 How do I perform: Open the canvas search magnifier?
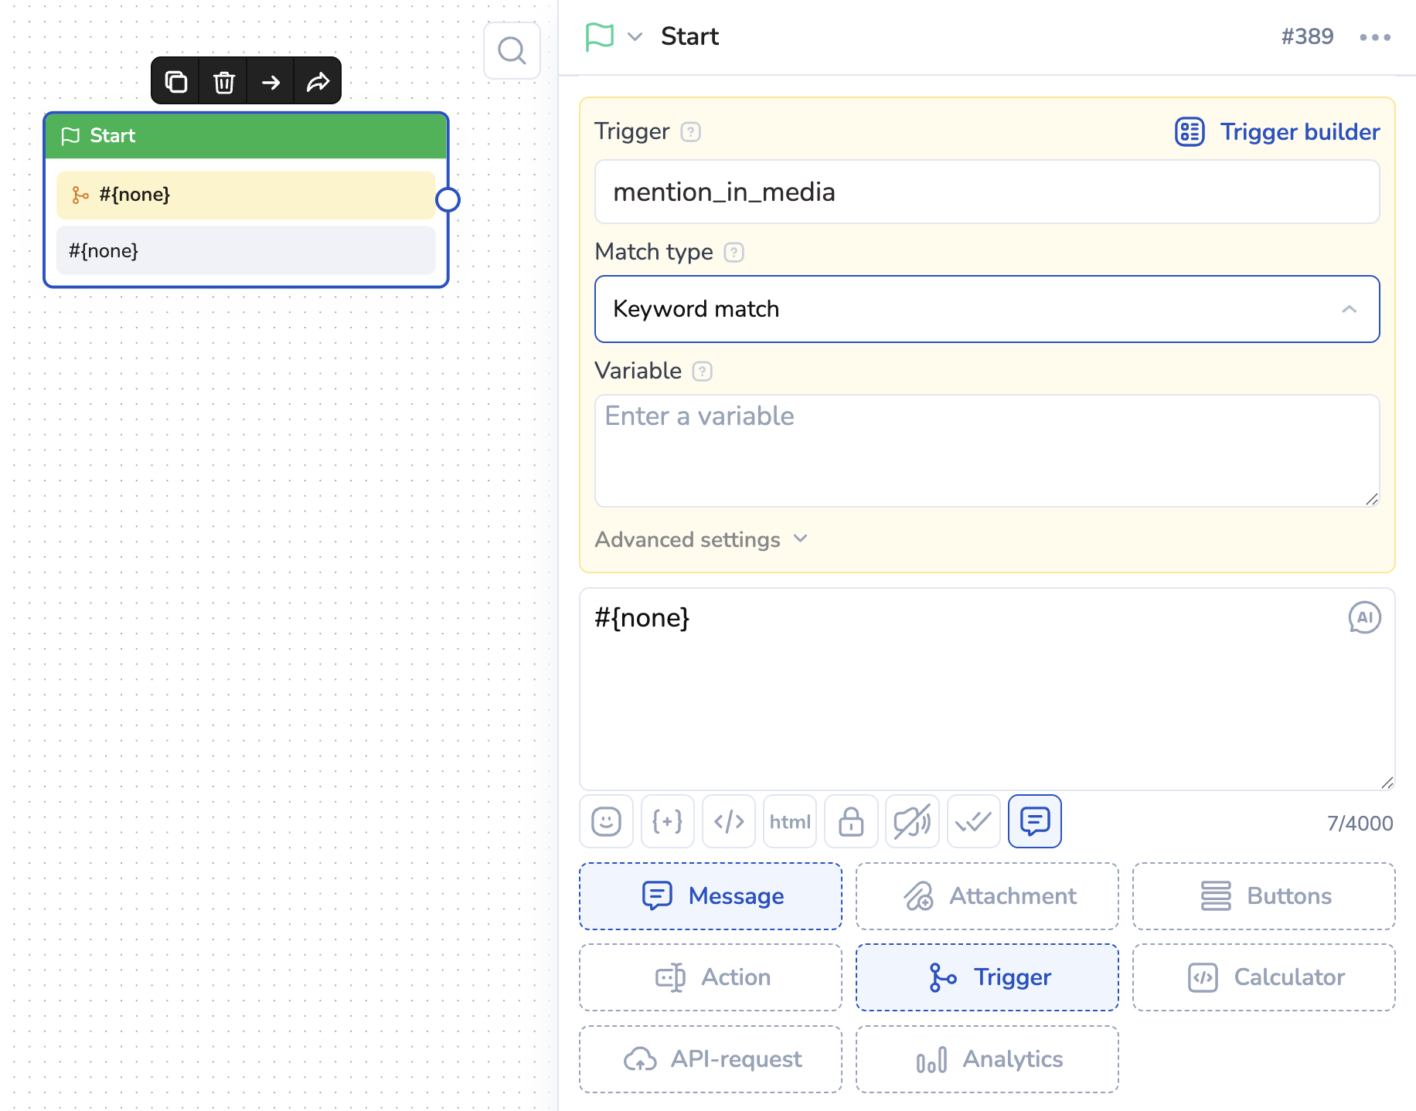click(511, 51)
